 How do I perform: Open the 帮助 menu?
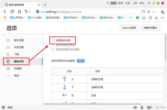142,3
